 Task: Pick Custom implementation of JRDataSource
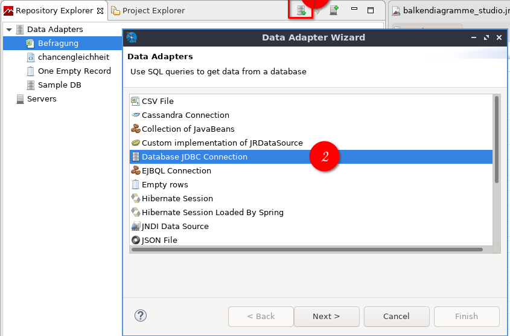[222, 143]
